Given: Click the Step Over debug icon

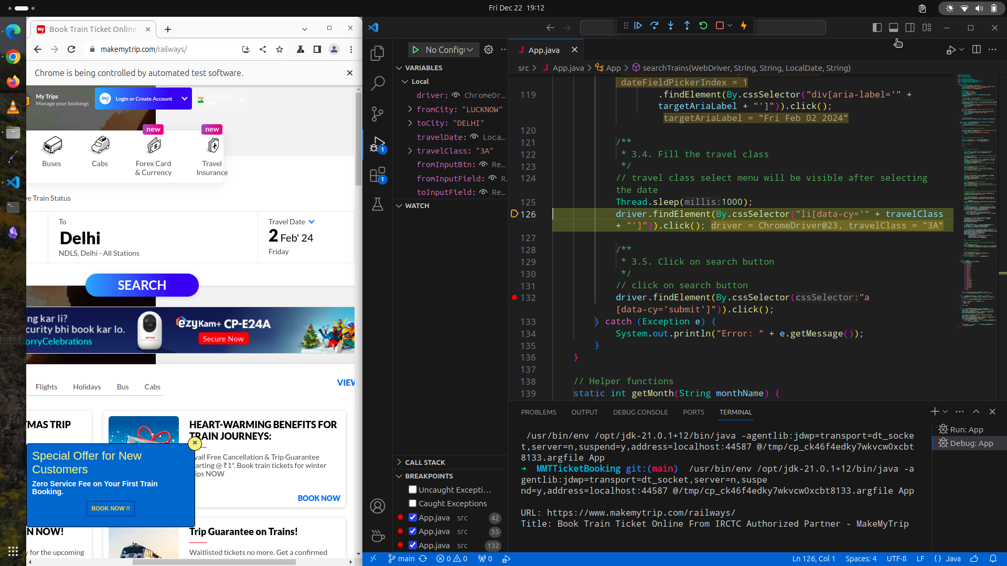Looking at the screenshot, I should point(654,26).
